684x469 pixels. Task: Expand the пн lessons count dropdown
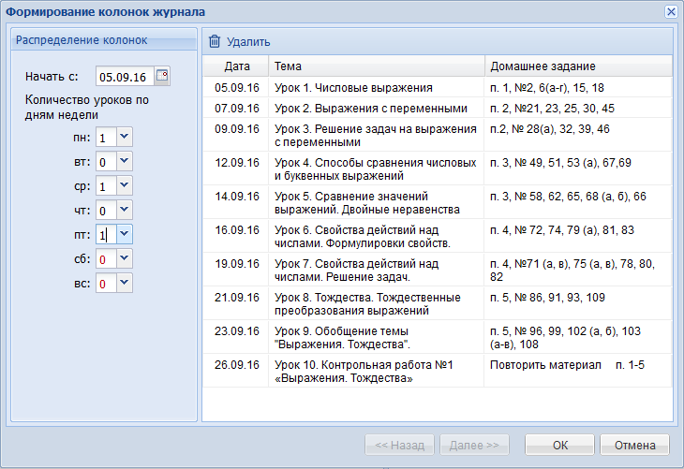coord(125,138)
